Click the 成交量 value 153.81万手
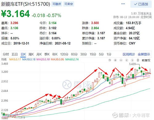The image size is (154, 120). [134, 23]
